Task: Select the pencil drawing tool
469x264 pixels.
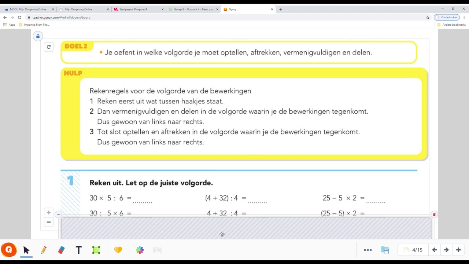Action: (44, 250)
